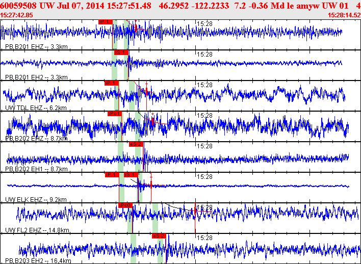Click the 15:28 time tick on UW.ELK EHZ trace
The image size is (361, 264).
pos(204,177)
